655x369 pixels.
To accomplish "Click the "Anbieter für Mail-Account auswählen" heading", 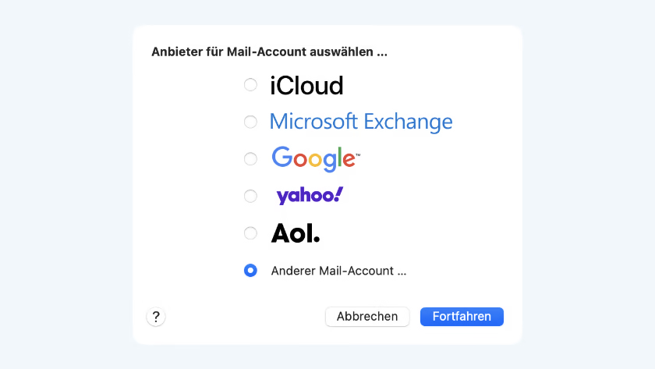I will 269,53.
